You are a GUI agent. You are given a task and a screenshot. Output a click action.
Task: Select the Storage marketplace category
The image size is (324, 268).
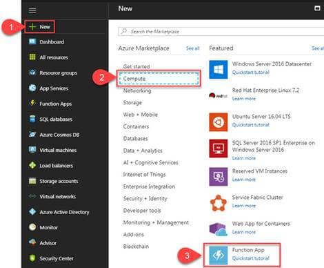(x=132, y=102)
